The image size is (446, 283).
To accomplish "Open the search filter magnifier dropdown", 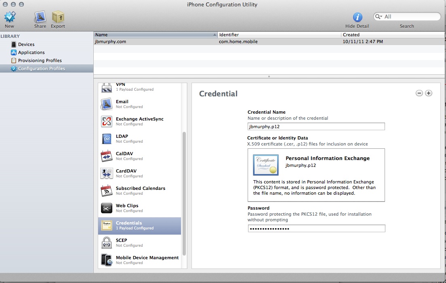I will [x=378, y=17].
